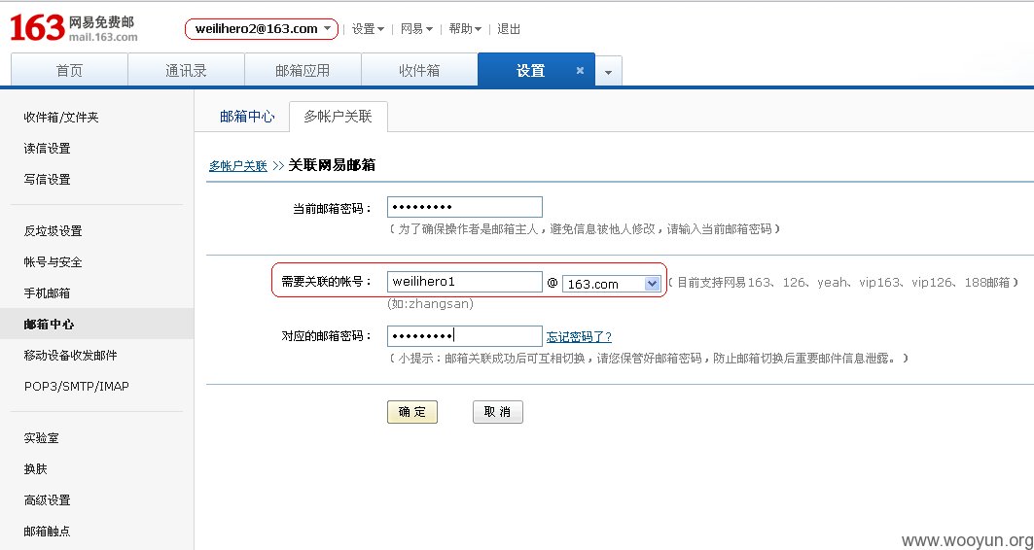
Task: Open the 邮箱中心 sub-tab
Action: pos(247,117)
